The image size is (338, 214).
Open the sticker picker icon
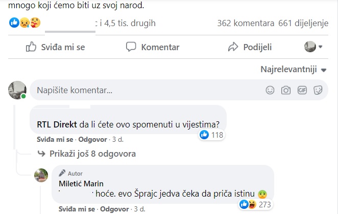[x=318, y=90]
